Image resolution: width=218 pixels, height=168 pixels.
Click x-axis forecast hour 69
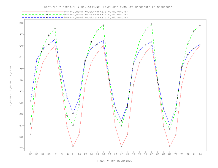pos(170,154)
